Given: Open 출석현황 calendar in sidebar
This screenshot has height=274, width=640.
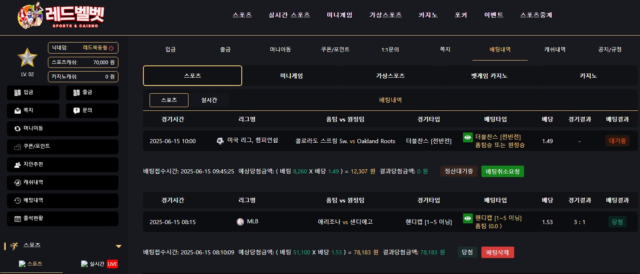Looking at the screenshot, I should pos(63,218).
